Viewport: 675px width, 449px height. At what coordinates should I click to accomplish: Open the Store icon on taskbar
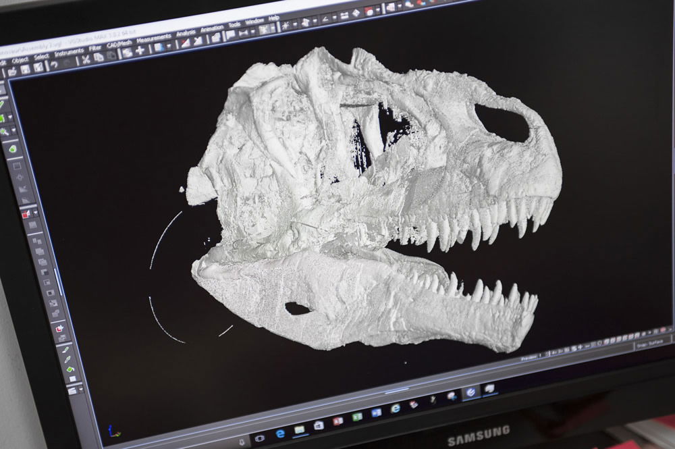click(319, 425)
